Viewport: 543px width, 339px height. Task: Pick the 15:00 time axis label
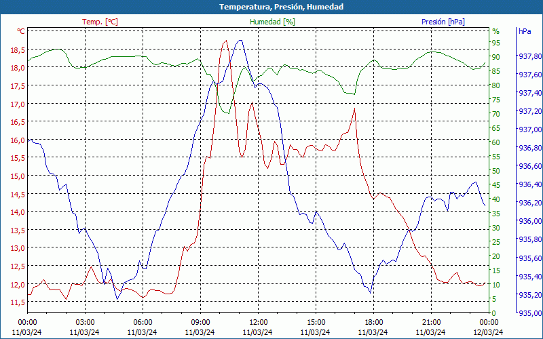click(x=316, y=323)
